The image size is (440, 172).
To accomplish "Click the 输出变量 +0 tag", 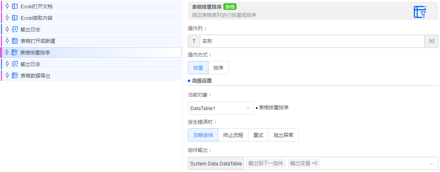I will click(x=304, y=163).
